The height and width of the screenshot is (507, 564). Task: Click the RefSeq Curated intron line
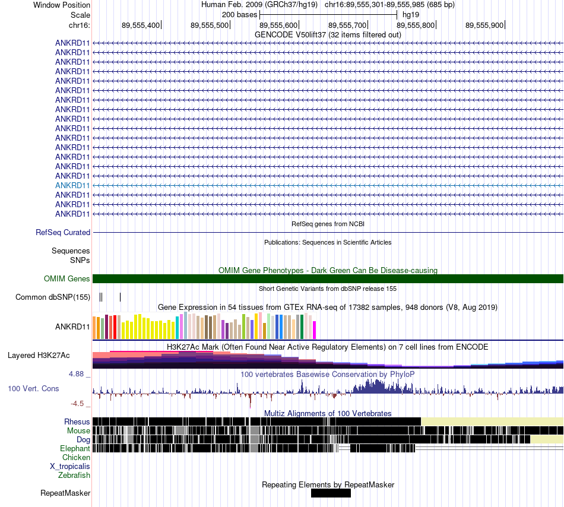tap(328, 233)
